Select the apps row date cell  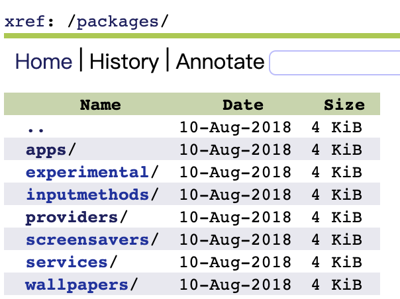click(235, 149)
